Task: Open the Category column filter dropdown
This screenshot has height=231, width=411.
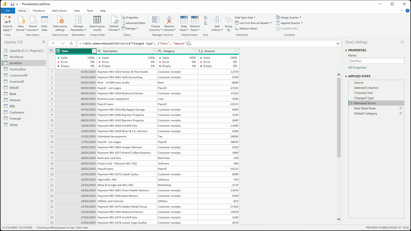Action: pyautogui.click(x=195, y=51)
